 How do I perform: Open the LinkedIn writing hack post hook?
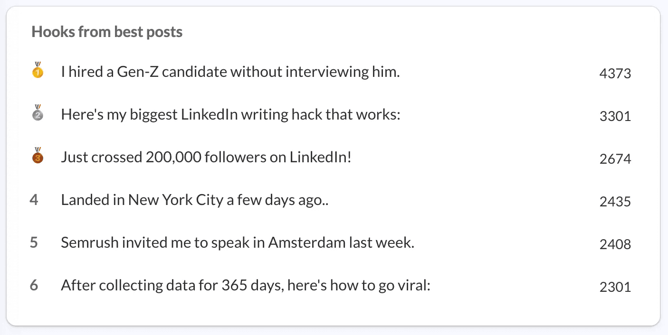(x=231, y=115)
